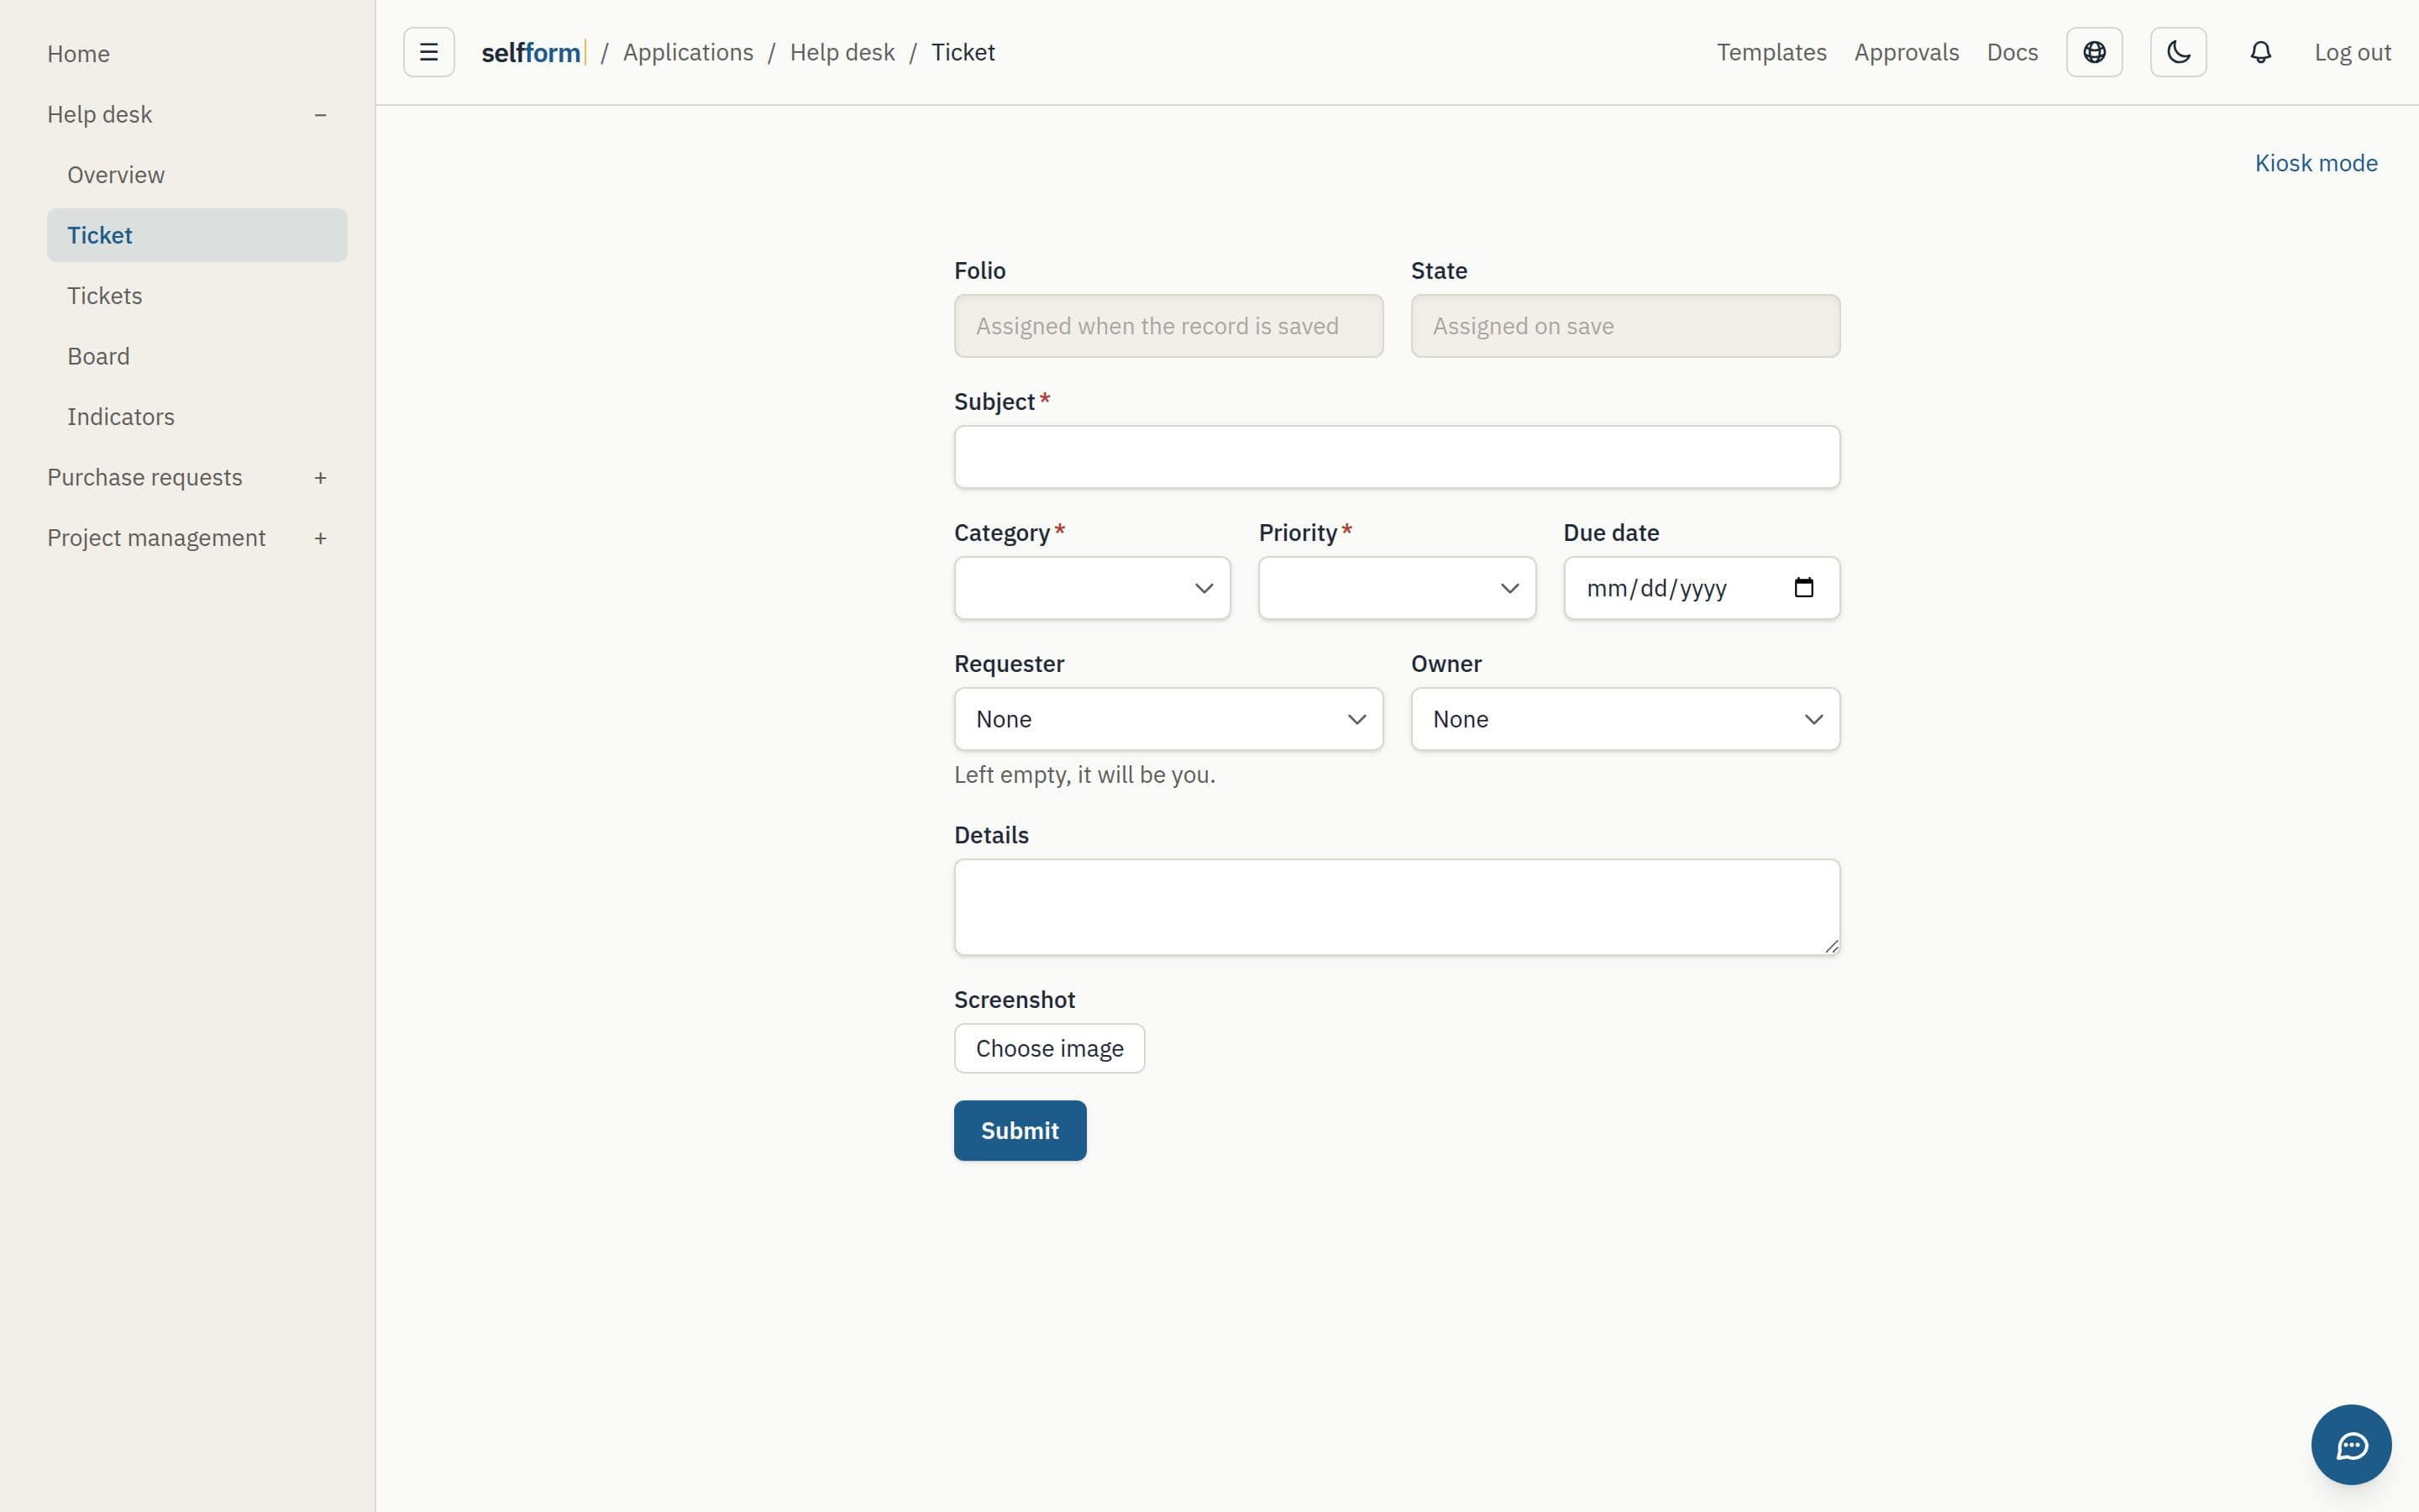Click the selfform logo

pyautogui.click(x=533, y=52)
